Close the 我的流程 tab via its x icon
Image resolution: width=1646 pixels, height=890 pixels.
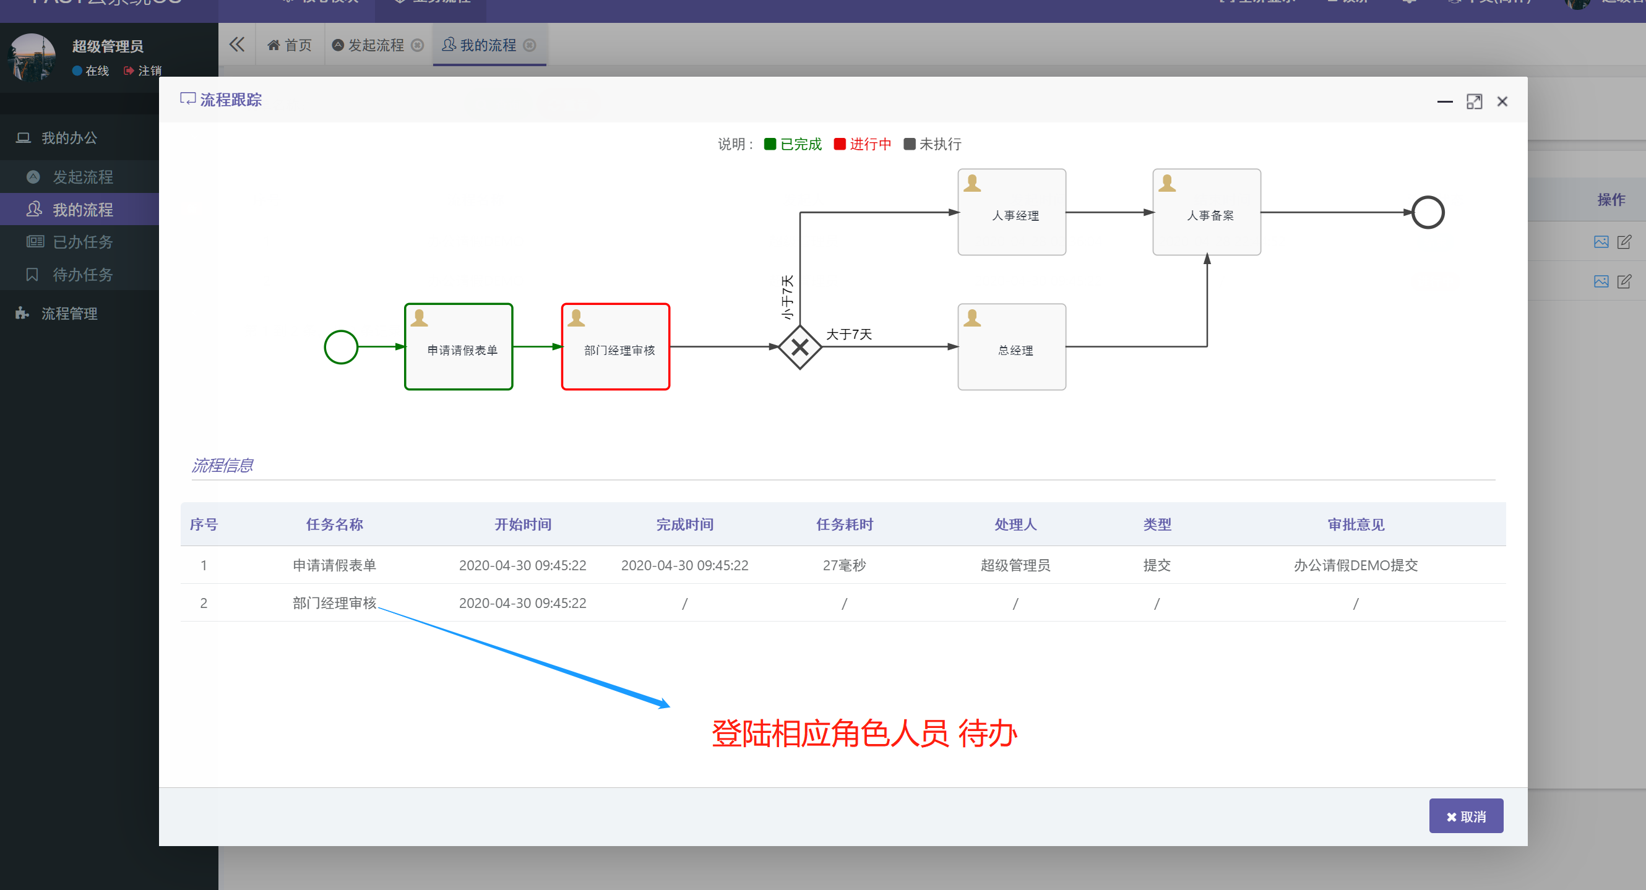pyautogui.click(x=530, y=45)
